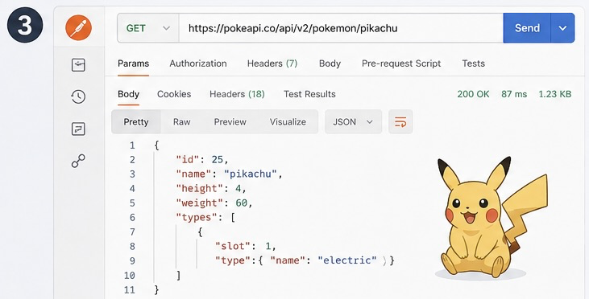
Task: Select the Preview view mode
Action: click(230, 122)
